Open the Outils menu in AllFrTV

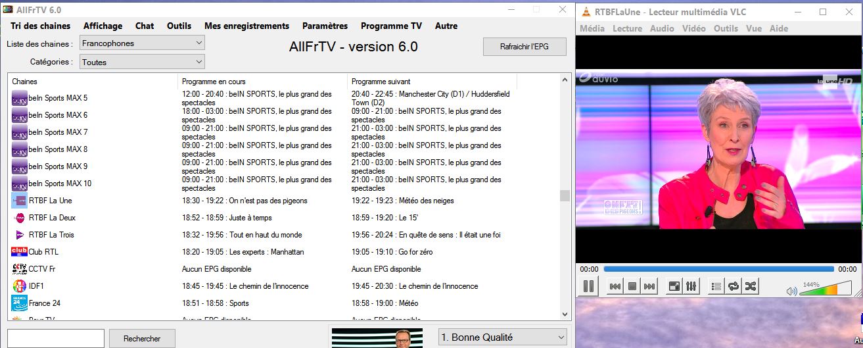point(179,26)
